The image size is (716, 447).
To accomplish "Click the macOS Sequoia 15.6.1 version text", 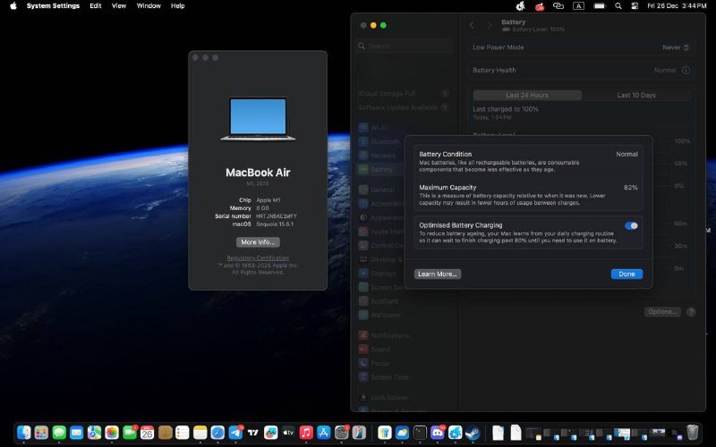I will coord(275,224).
